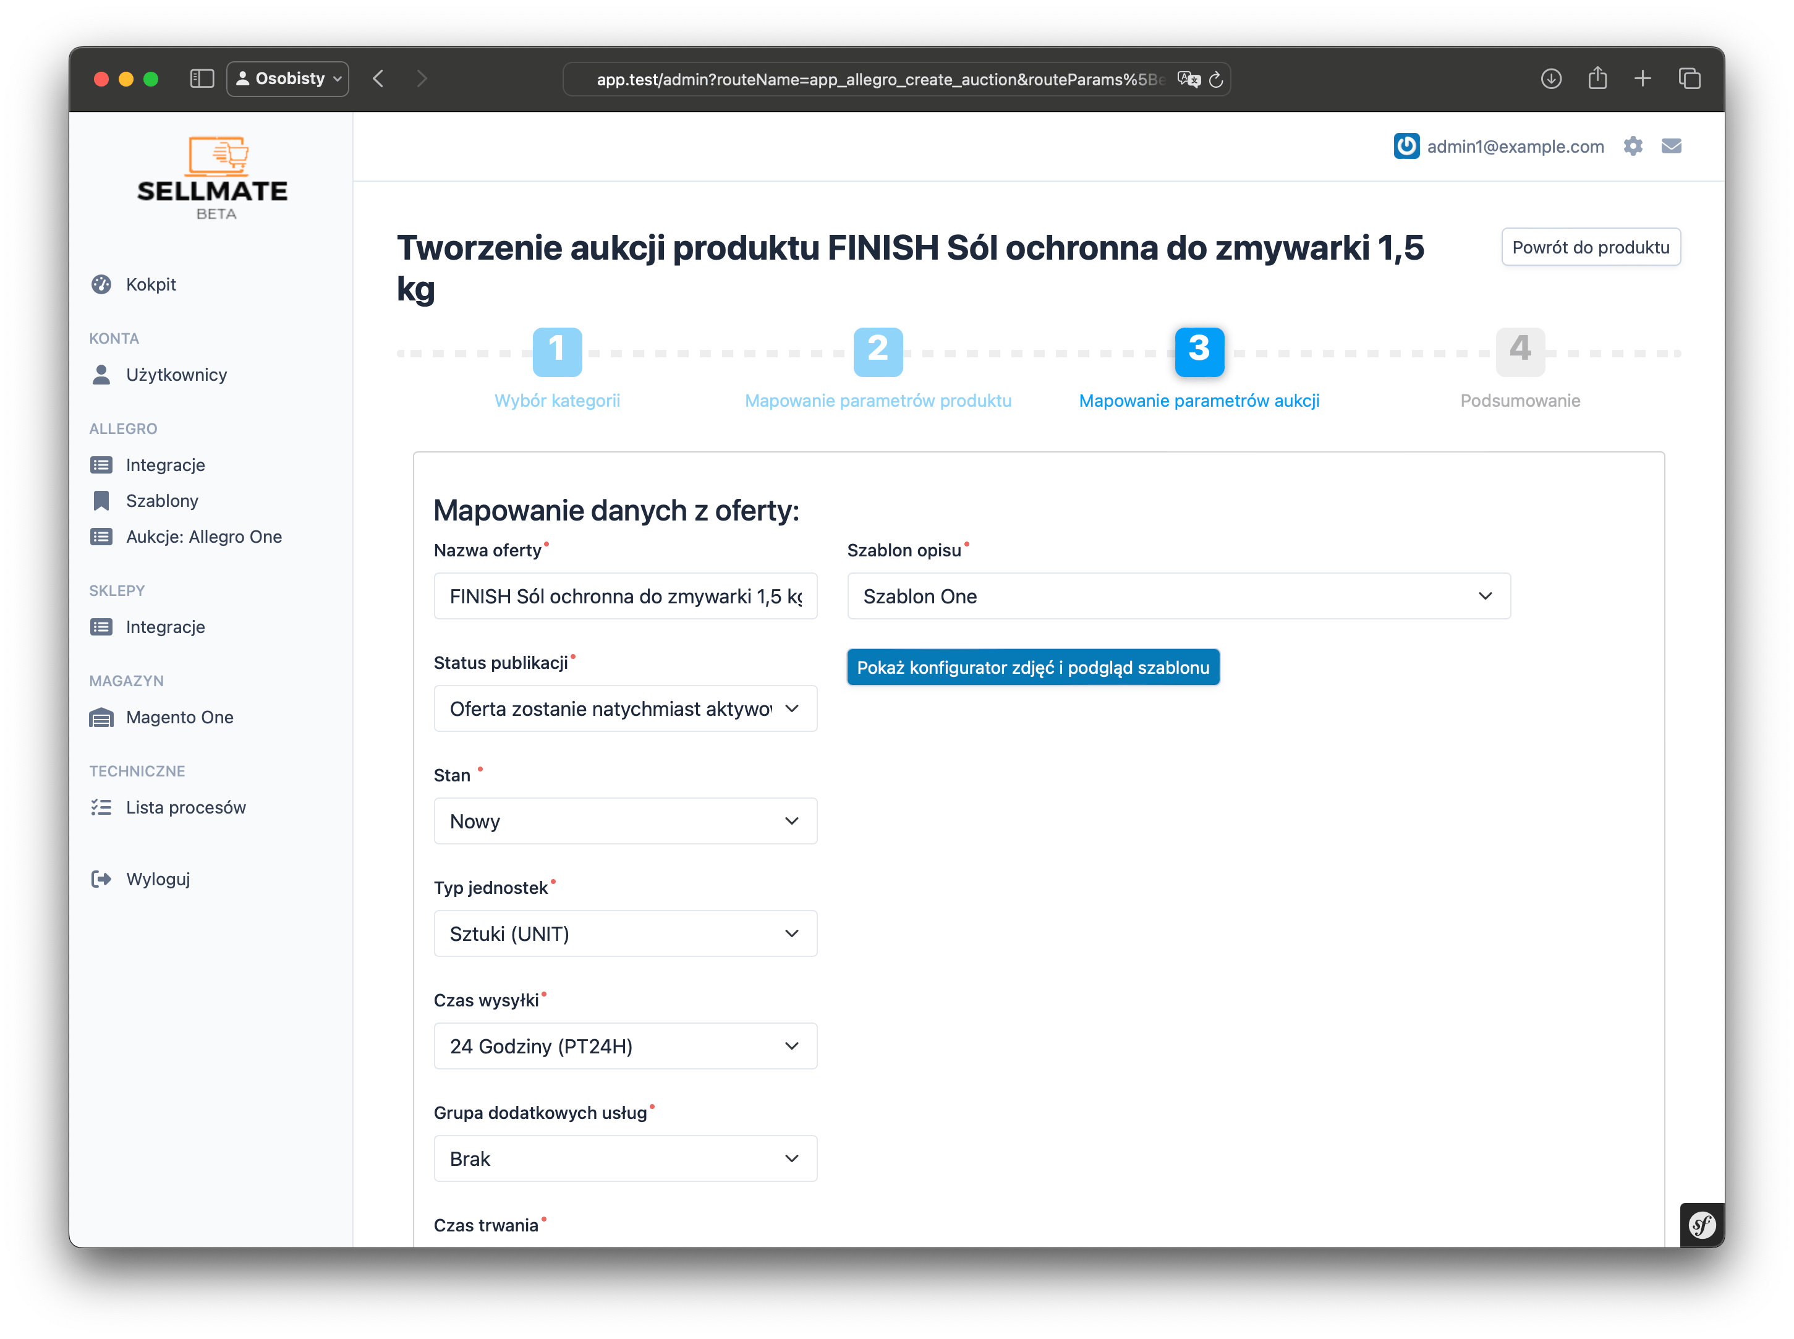
Task: Open the Kokpit dashboard icon
Action: coord(101,284)
